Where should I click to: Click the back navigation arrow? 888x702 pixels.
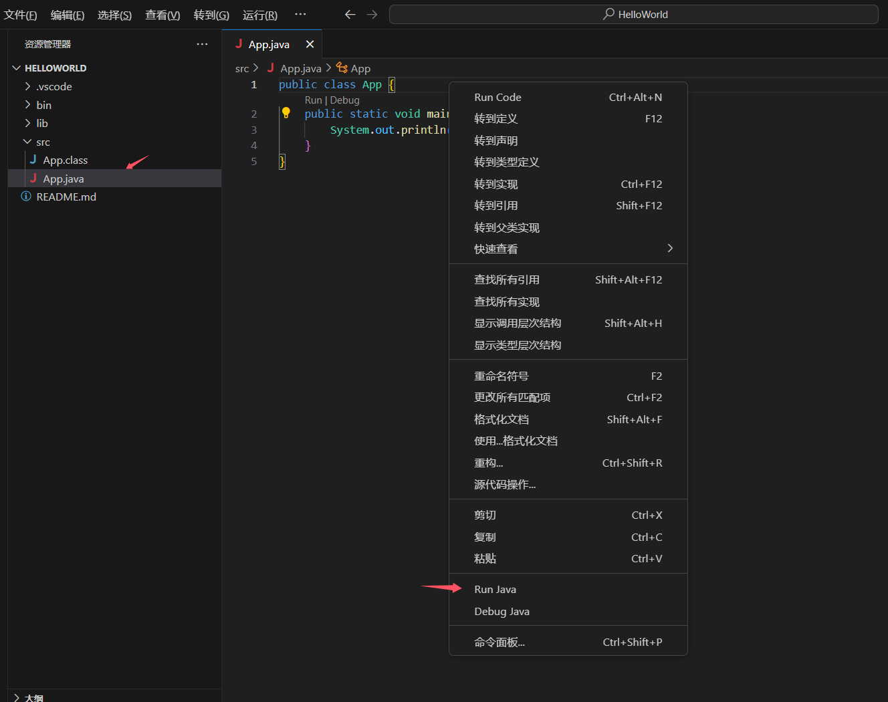pos(350,15)
